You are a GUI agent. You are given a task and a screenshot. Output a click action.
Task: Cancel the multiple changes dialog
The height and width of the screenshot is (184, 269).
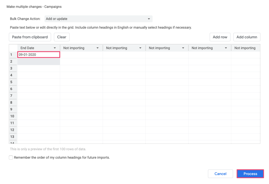pos(220,174)
